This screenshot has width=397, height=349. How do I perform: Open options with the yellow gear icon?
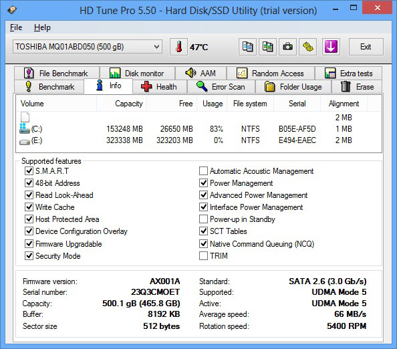(x=308, y=47)
